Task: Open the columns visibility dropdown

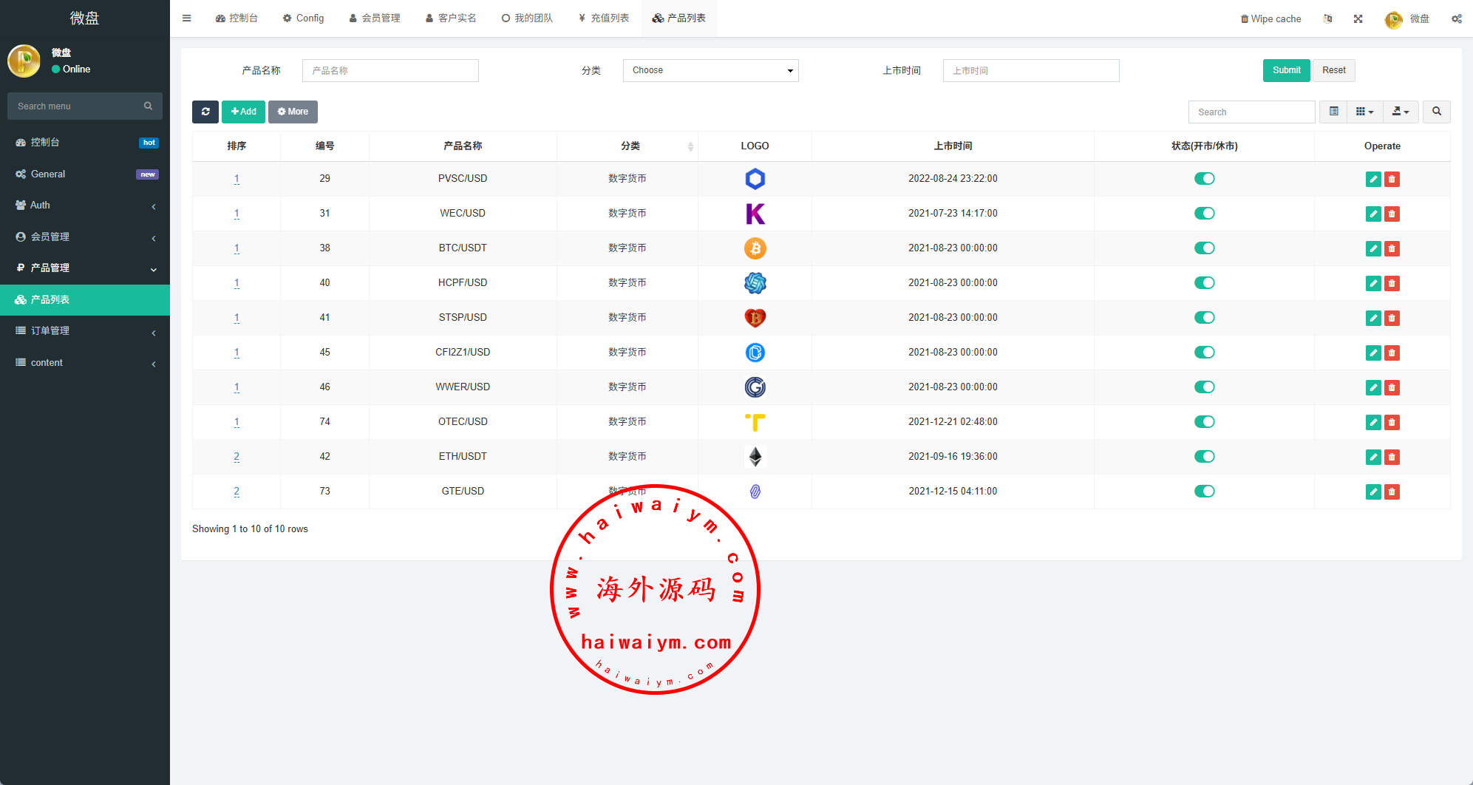Action: pos(1364,112)
